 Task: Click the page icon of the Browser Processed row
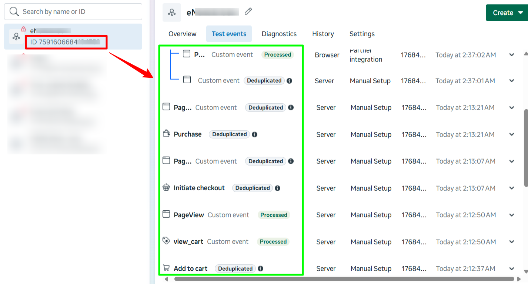tap(187, 54)
